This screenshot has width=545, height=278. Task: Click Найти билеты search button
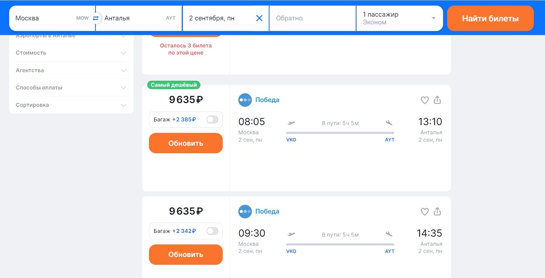click(490, 18)
